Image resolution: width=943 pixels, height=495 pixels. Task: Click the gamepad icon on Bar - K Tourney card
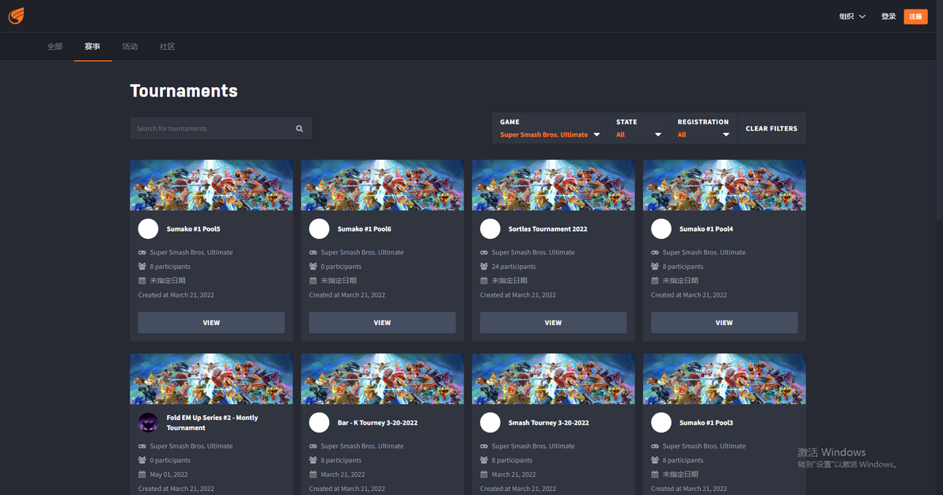tap(312, 446)
